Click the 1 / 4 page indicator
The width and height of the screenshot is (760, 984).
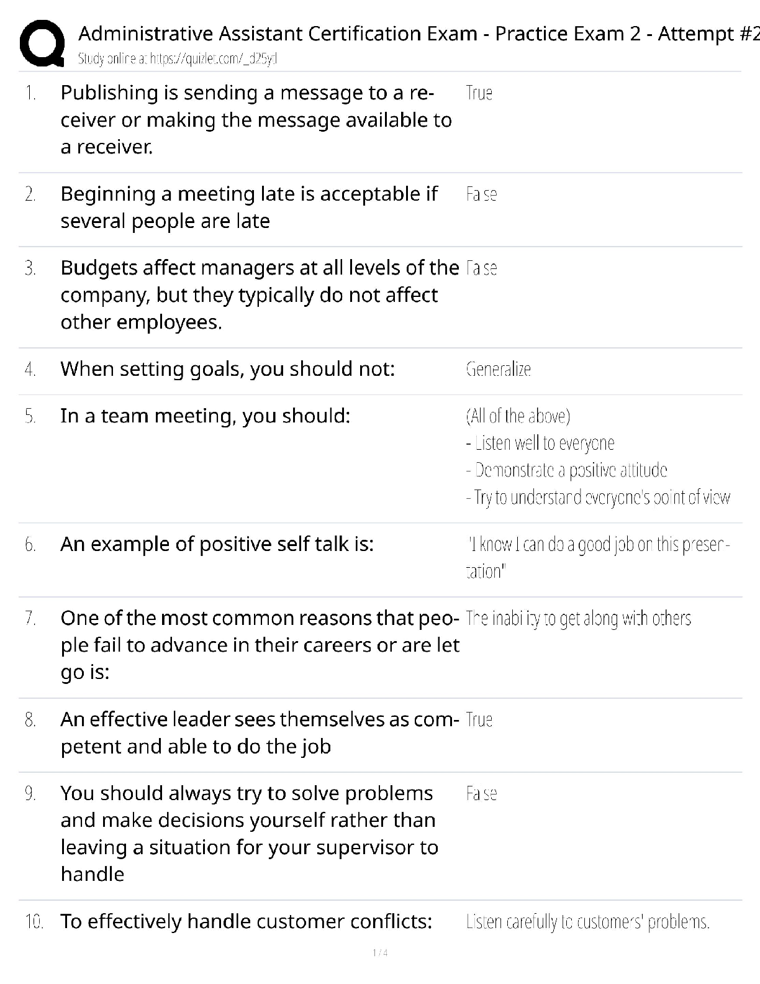tap(380, 952)
